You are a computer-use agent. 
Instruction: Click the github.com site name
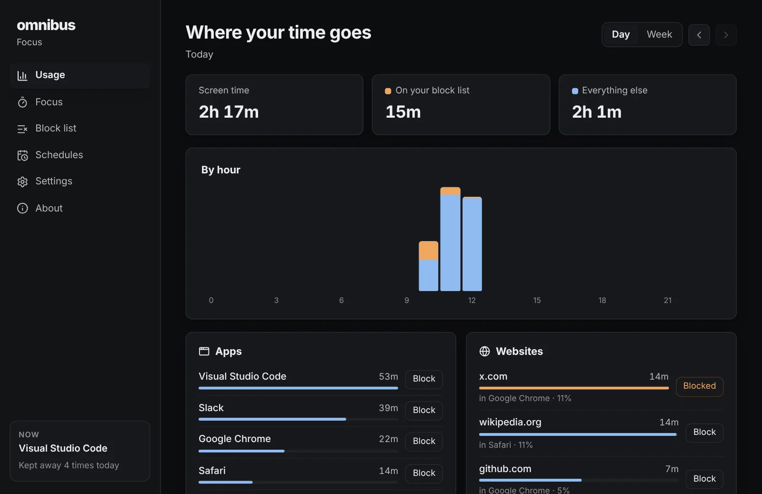pos(505,469)
